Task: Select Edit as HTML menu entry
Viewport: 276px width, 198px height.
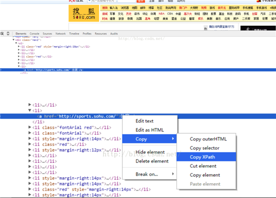Action: point(149,130)
